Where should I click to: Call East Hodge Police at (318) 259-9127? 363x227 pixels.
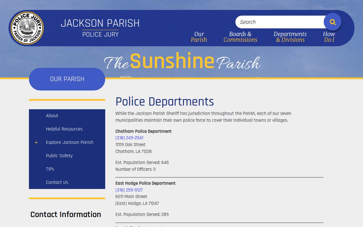[x=129, y=190]
